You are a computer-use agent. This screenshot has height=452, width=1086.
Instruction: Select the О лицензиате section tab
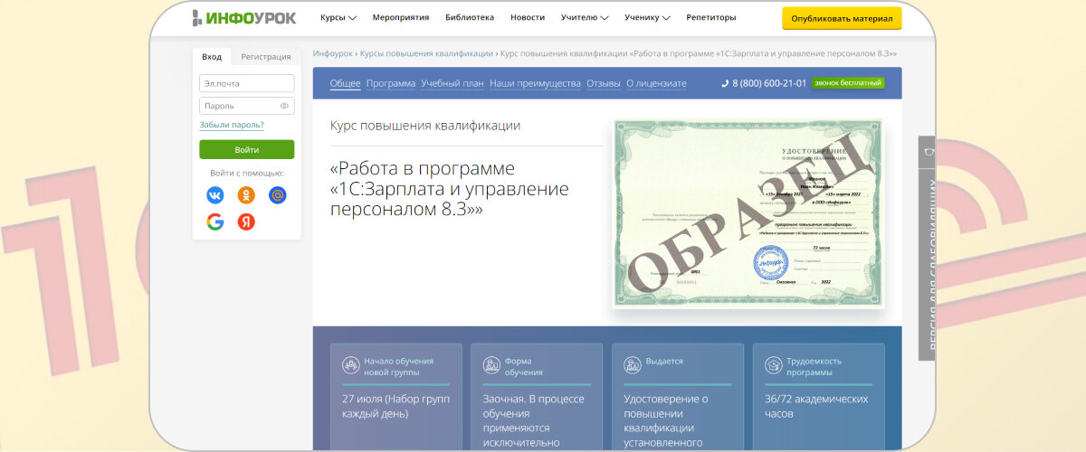pos(656,83)
